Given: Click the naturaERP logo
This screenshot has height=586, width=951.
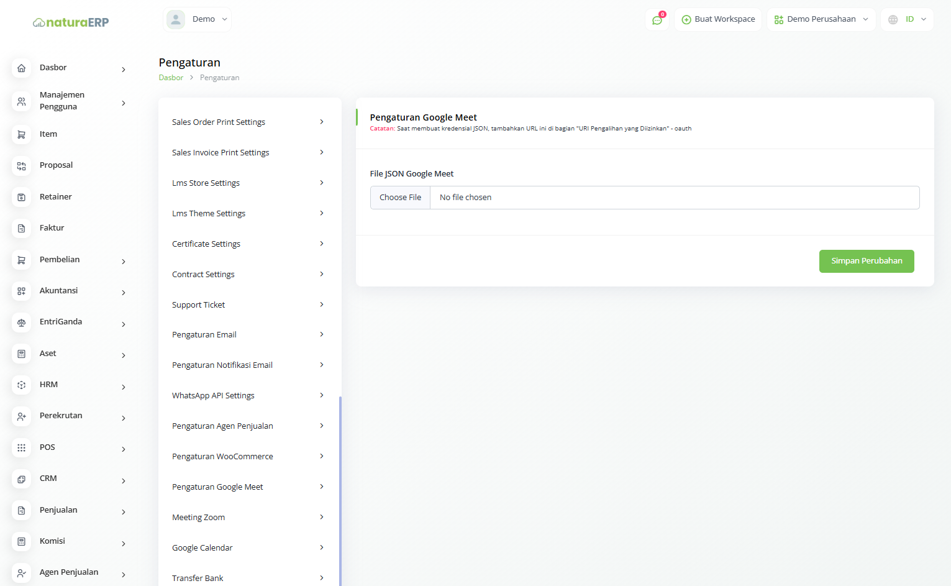Looking at the screenshot, I should coord(71,22).
